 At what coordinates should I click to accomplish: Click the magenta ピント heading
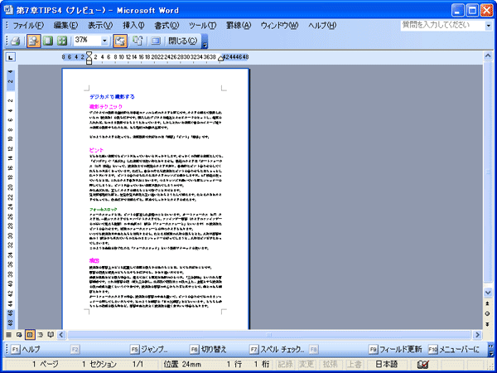[96, 150]
